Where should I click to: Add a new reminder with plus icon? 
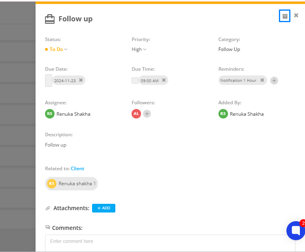pos(274,81)
